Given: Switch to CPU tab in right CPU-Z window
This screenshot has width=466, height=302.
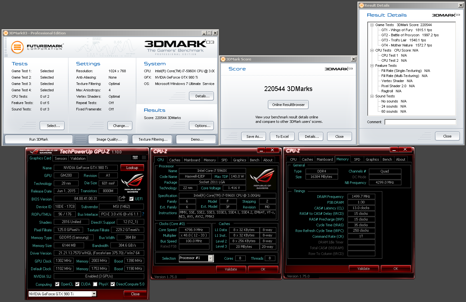Looking at the screenshot, I should (x=293, y=159).
